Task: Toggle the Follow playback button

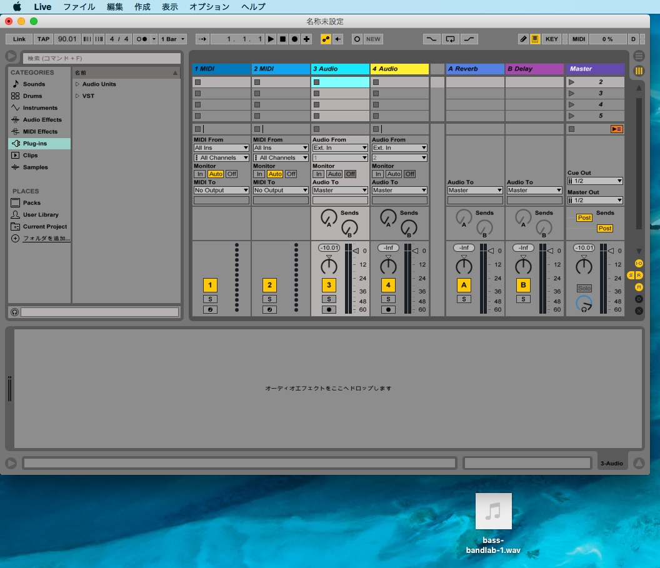Action: pyautogui.click(x=202, y=39)
